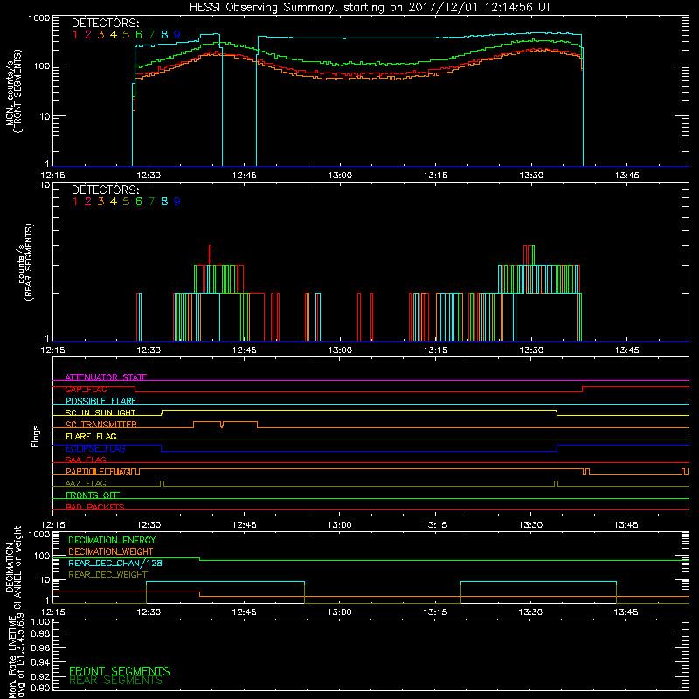Select detector 2 in the front segments legend

pos(88,35)
